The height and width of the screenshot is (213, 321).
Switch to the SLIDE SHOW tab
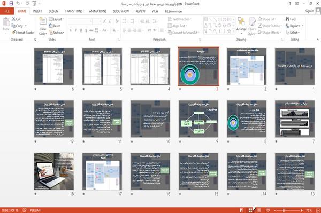pyautogui.click(x=121, y=11)
